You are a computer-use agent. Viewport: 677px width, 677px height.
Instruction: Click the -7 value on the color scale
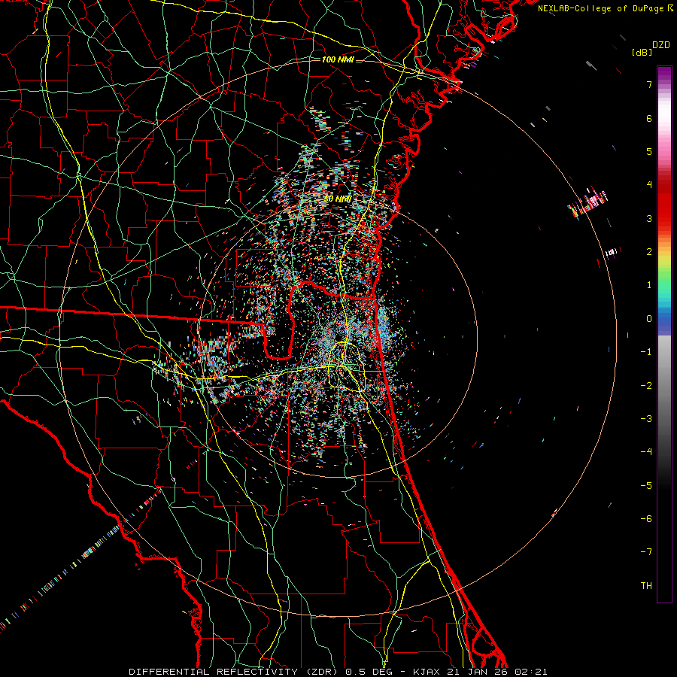pyautogui.click(x=646, y=552)
